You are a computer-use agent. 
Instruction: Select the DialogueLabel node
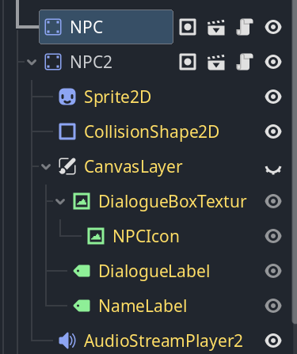click(154, 271)
